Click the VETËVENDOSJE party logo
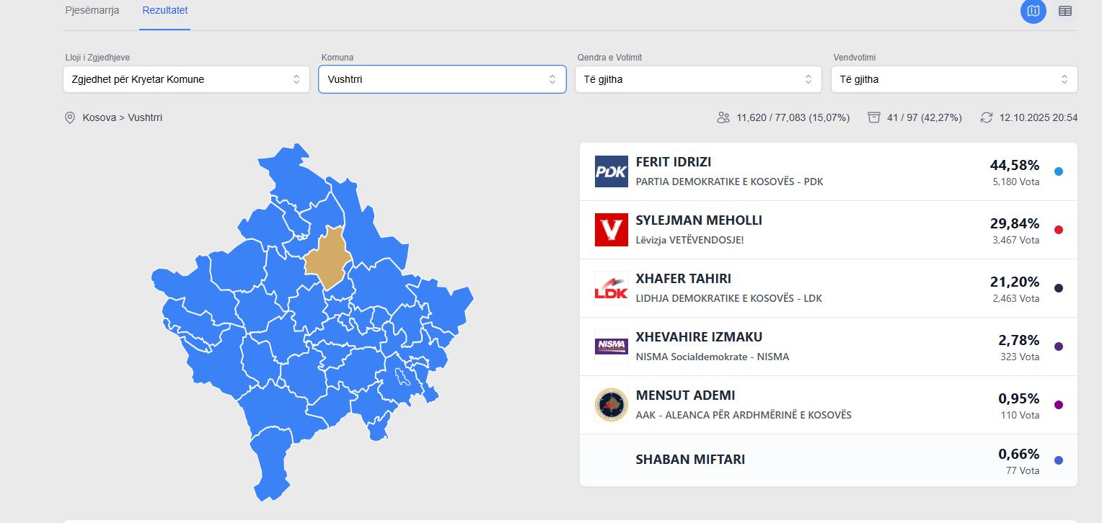The height and width of the screenshot is (523, 1102). tap(611, 230)
